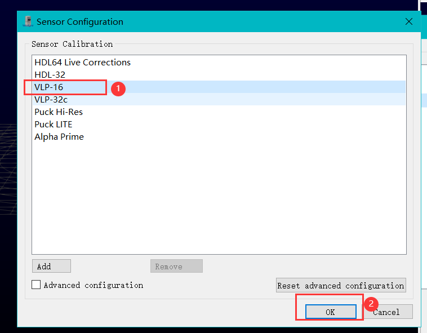Close the Sensor Configuration dialog
The width and height of the screenshot is (427, 333).
coord(409,21)
